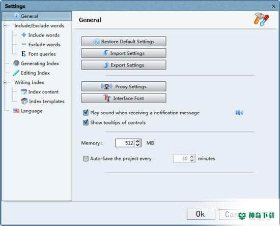280x226 pixels.
Task: Collapse the Writing Index tree node
Action: pos(6,82)
